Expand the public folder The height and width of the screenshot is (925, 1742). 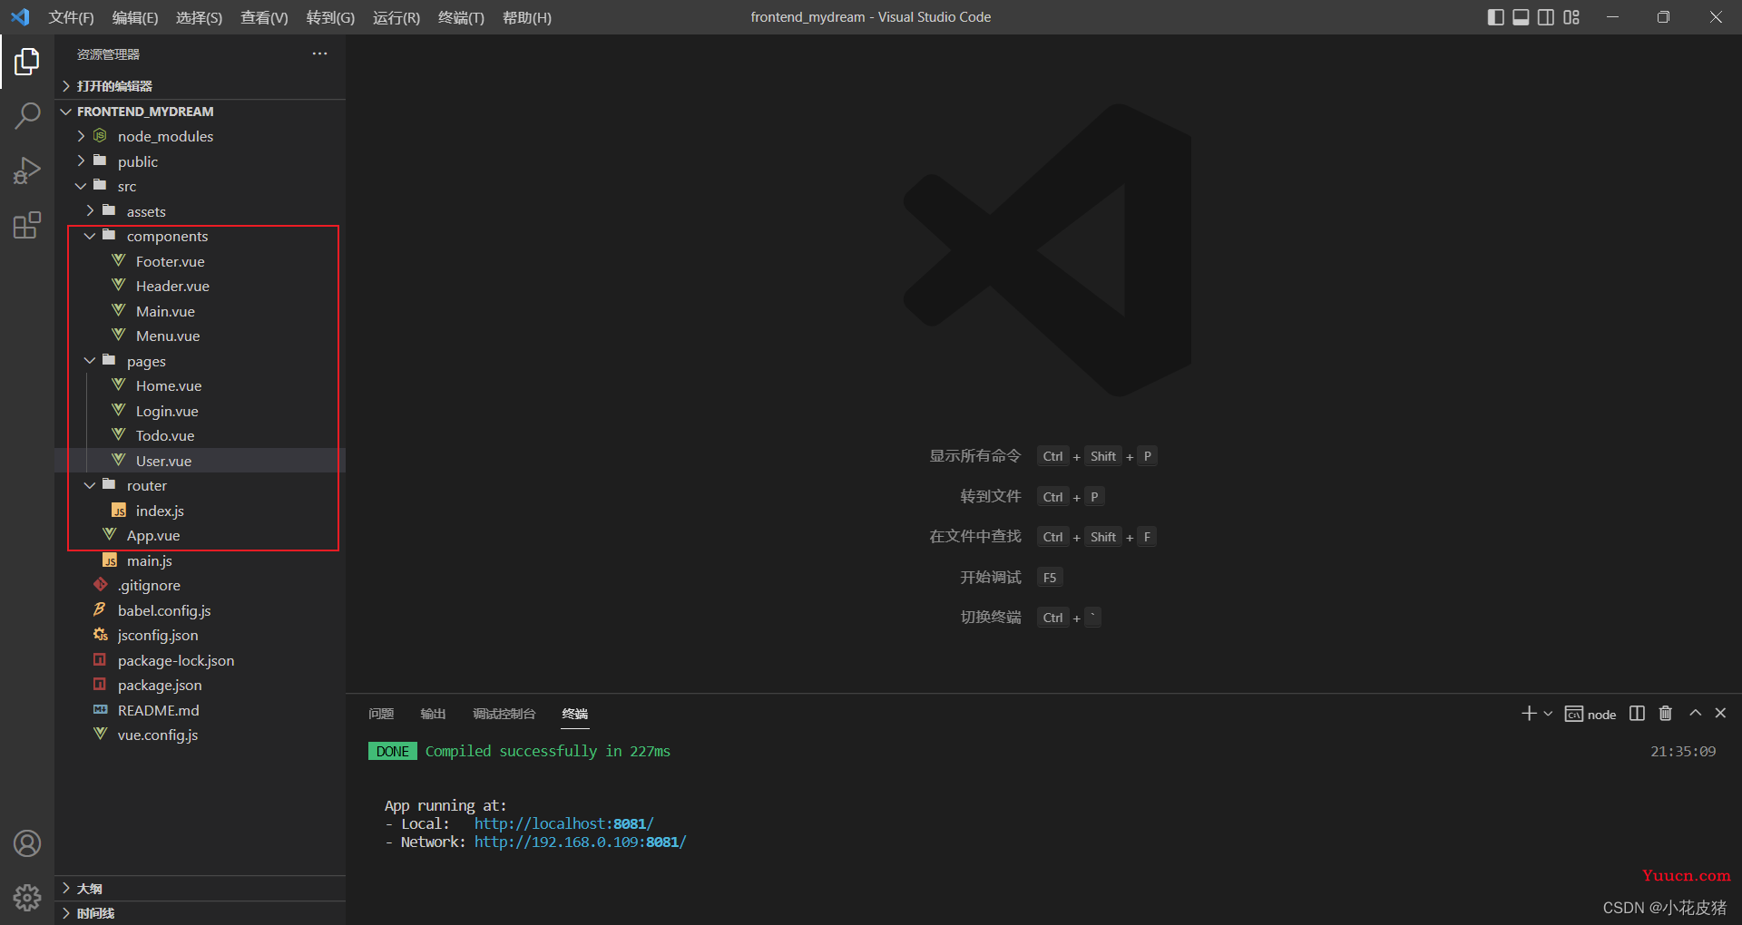[x=201, y=161]
